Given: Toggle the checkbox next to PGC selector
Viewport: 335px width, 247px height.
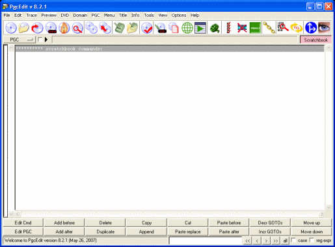Looking at the screenshot, I should (x=40, y=40).
